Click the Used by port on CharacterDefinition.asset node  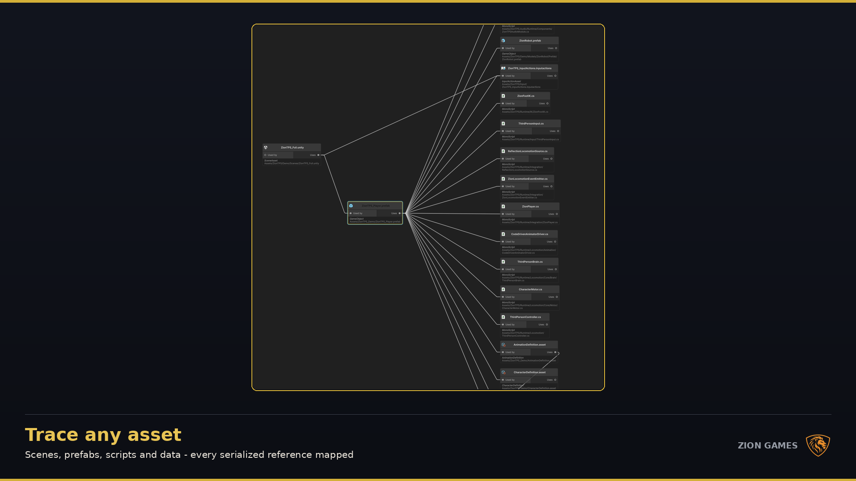[x=503, y=379]
